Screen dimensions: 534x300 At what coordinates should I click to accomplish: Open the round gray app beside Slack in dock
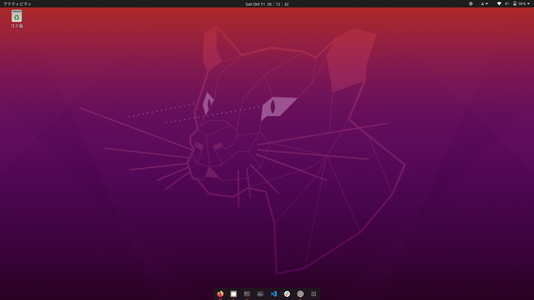tap(300, 294)
